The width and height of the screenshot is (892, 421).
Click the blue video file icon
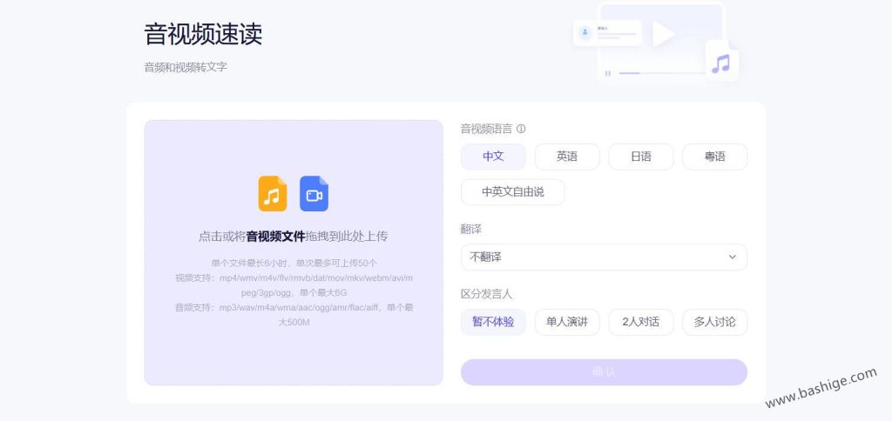coord(314,194)
